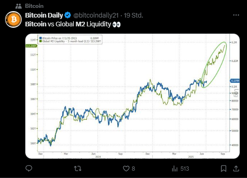
Task: Open Bitcoin Daily profile avatar
Action: 13,19
